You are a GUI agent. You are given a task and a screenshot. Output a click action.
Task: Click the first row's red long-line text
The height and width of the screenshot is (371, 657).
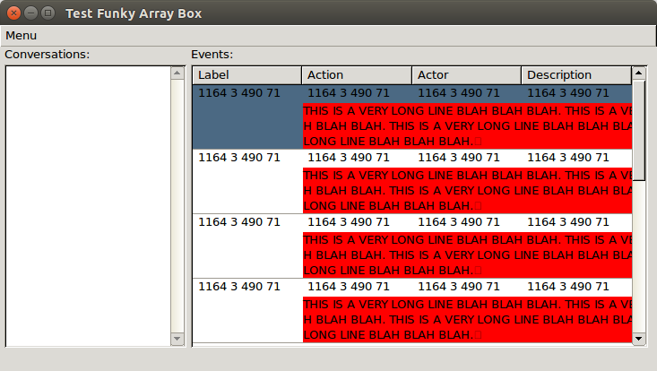[467, 125]
